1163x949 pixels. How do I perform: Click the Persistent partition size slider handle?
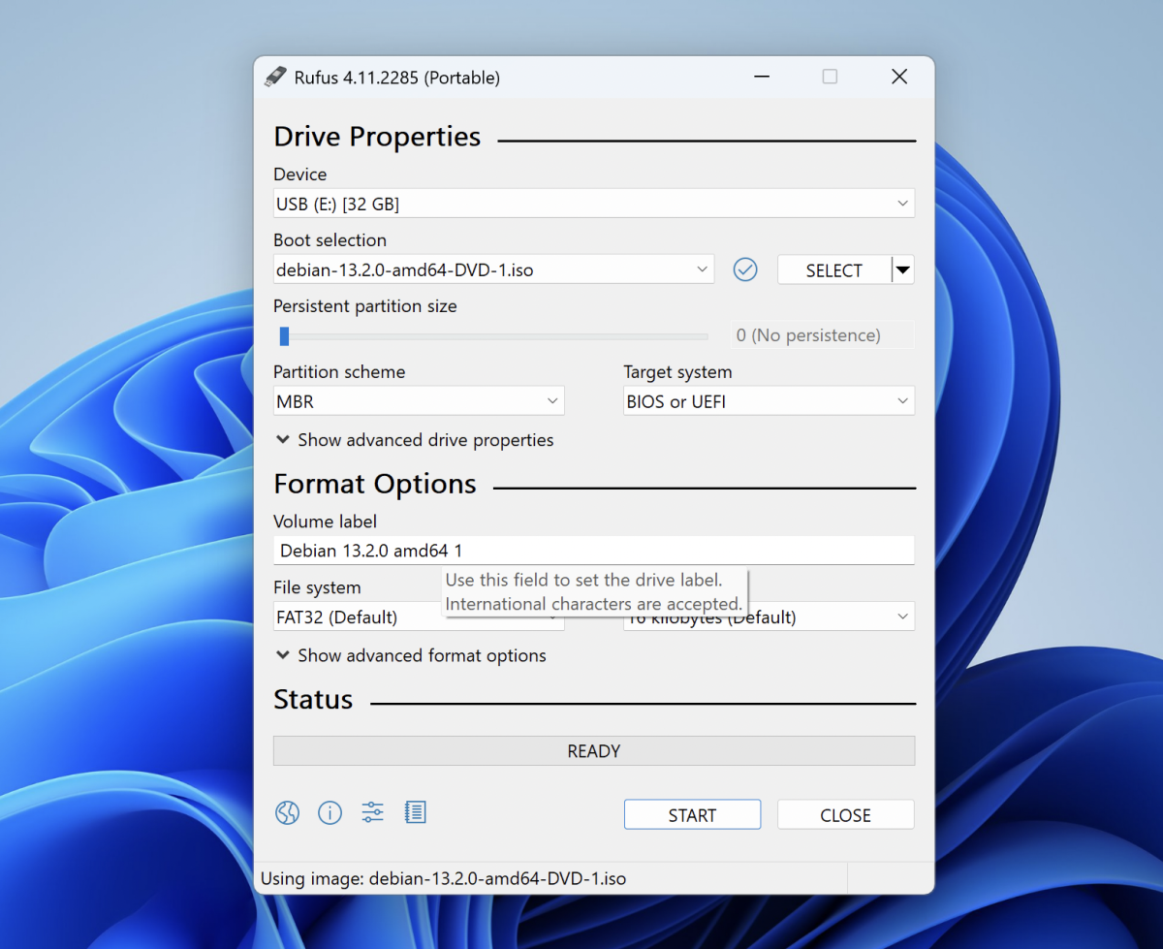point(284,336)
